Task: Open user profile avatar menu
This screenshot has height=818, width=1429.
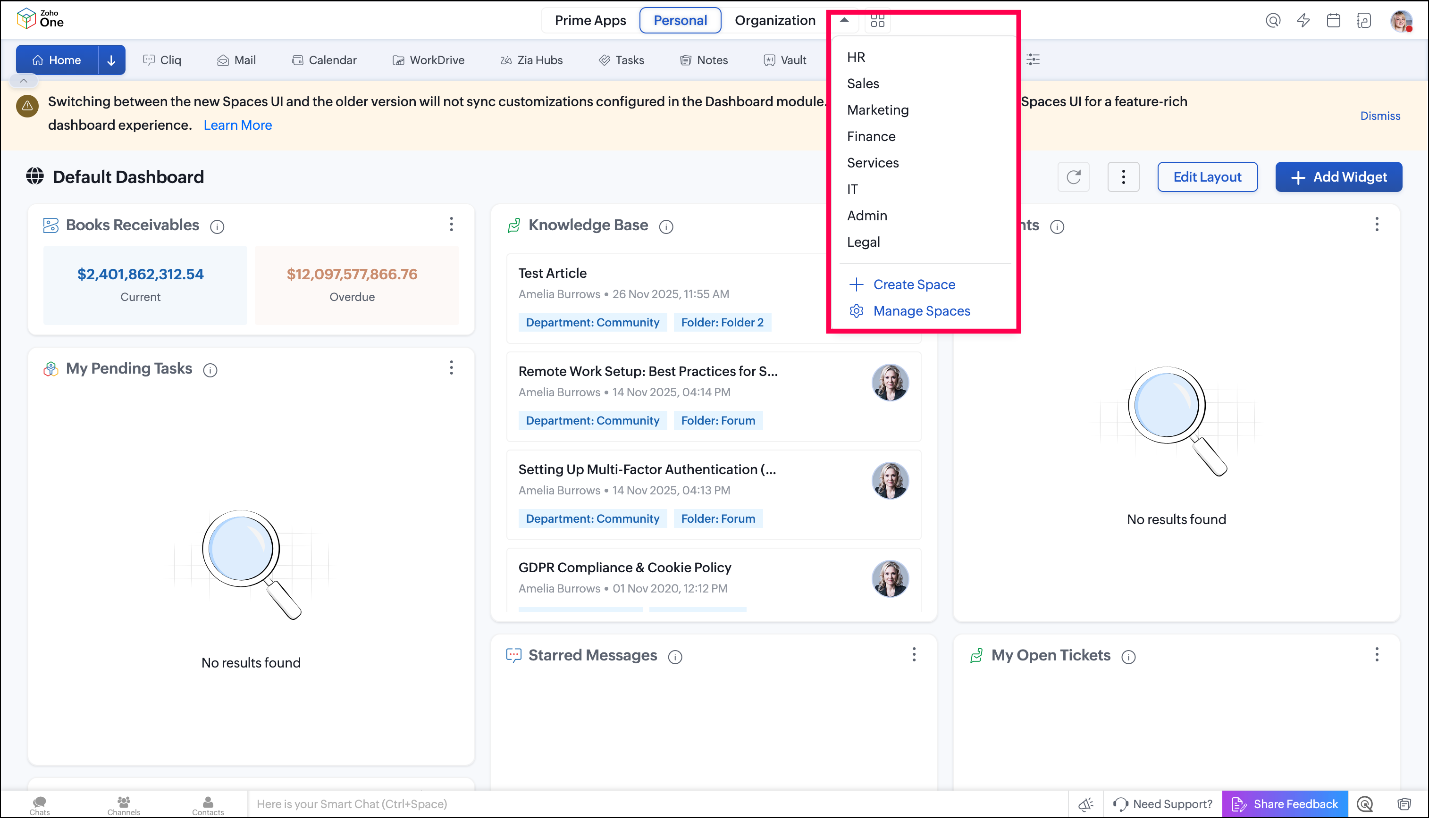Action: click(1401, 21)
